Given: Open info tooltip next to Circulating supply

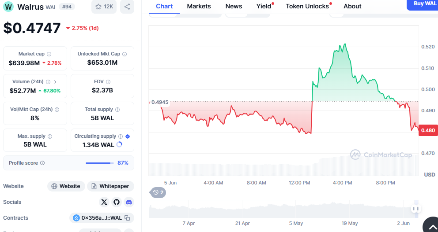Looking at the screenshot, I should [121, 136].
